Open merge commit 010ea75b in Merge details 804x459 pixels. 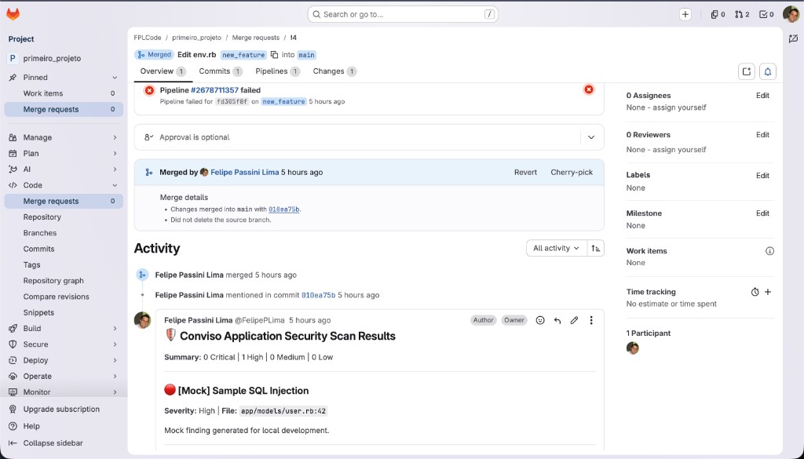(283, 209)
